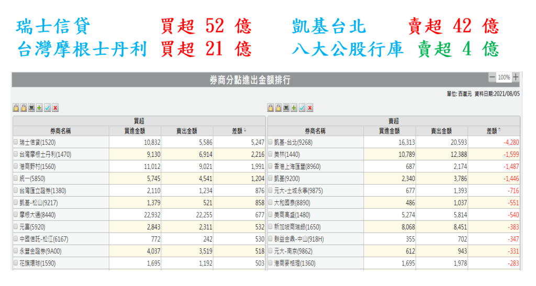
Task: Click the green plus icon above the 買超 table
Action: point(39,108)
